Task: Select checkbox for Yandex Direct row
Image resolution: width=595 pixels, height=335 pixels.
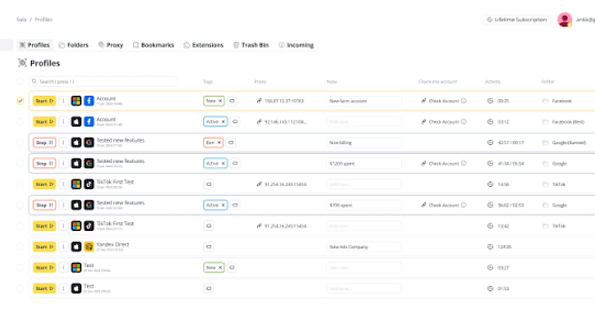Action: (20, 247)
